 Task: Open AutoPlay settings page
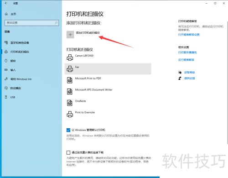[x=16, y=88]
